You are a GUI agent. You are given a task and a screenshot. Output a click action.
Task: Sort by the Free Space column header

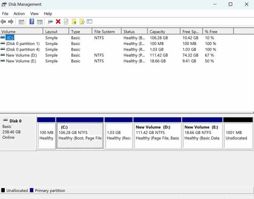click(191, 31)
